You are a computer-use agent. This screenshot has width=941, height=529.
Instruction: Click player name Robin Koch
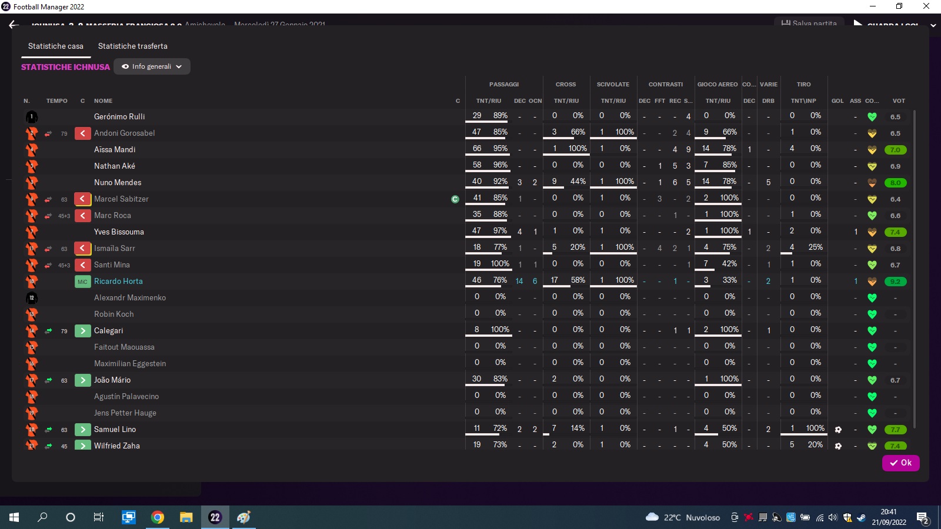pyautogui.click(x=114, y=314)
